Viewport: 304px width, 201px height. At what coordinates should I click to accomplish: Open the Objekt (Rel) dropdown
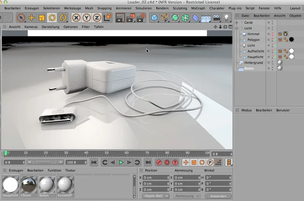click(x=155, y=196)
